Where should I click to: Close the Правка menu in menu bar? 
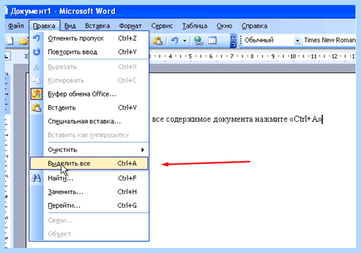coord(44,26)
